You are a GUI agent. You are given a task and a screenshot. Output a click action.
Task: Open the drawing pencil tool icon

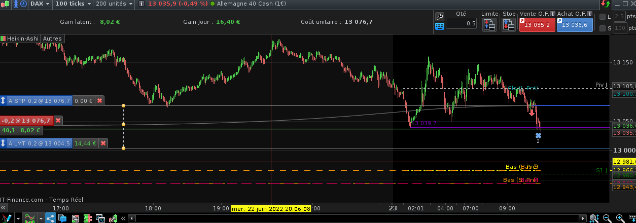[x=6, y=218]
